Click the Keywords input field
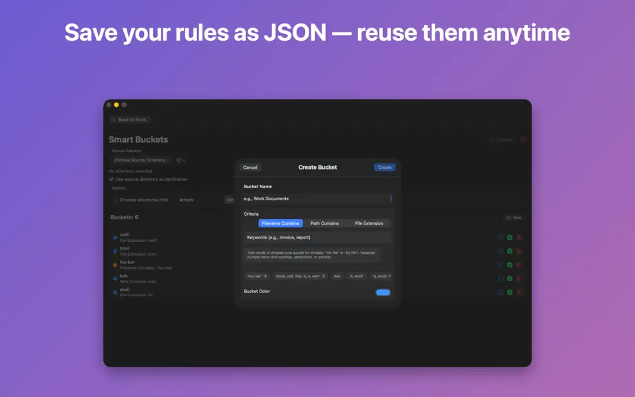 pyautogui.click(x=317, y=237)
